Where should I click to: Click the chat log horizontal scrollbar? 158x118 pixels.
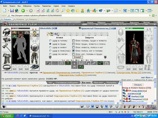(60, 103)
